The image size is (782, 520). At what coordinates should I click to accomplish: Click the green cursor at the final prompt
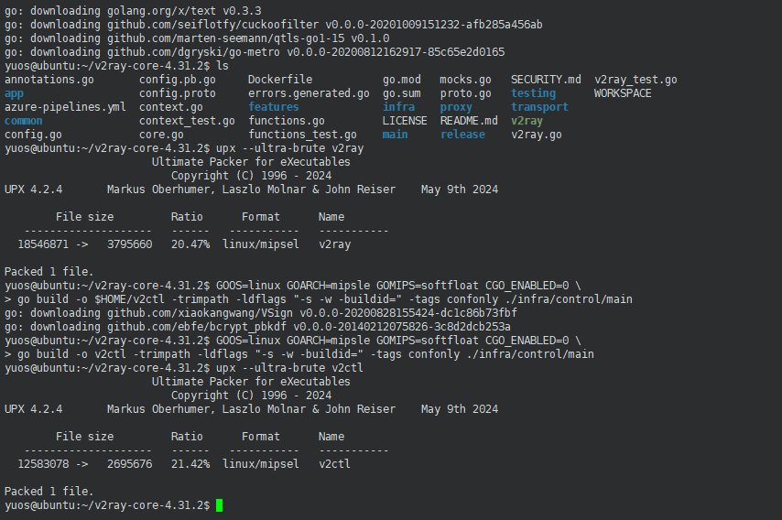pos(220,505)
